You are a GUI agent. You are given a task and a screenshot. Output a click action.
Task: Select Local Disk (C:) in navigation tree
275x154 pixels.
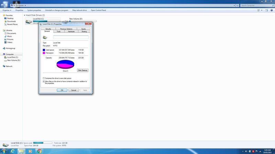(12, 57)
